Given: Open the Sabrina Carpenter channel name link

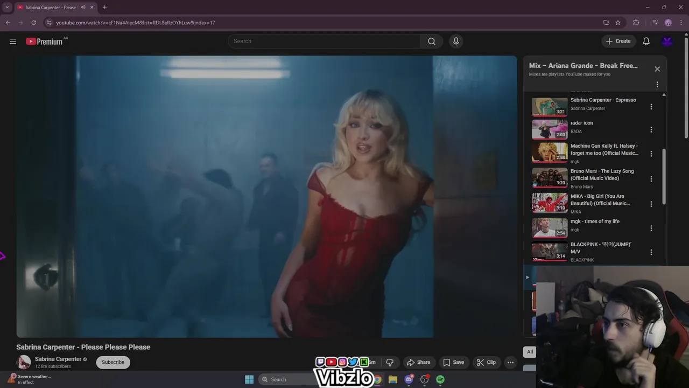Looking at the screenshot, I should tap(58, 359).
